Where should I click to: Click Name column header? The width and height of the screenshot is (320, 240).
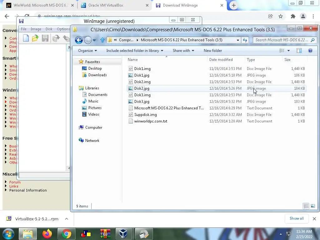[x=132, y=60]
